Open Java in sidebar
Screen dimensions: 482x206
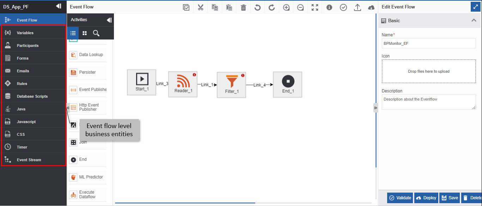pyautogui.click(x=34, y=109)
